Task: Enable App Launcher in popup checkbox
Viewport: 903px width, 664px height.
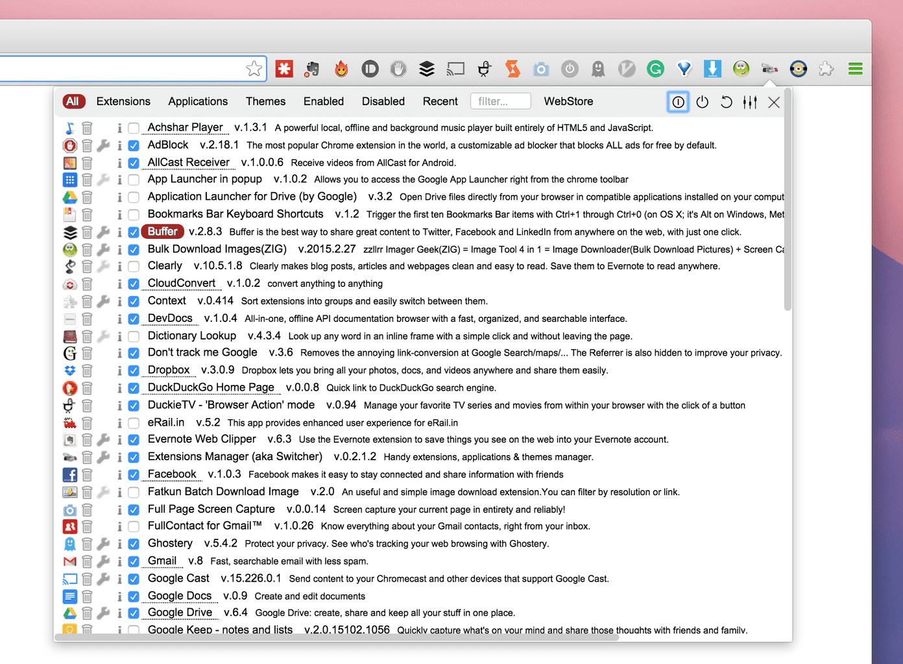Action: tap(134, 180)
